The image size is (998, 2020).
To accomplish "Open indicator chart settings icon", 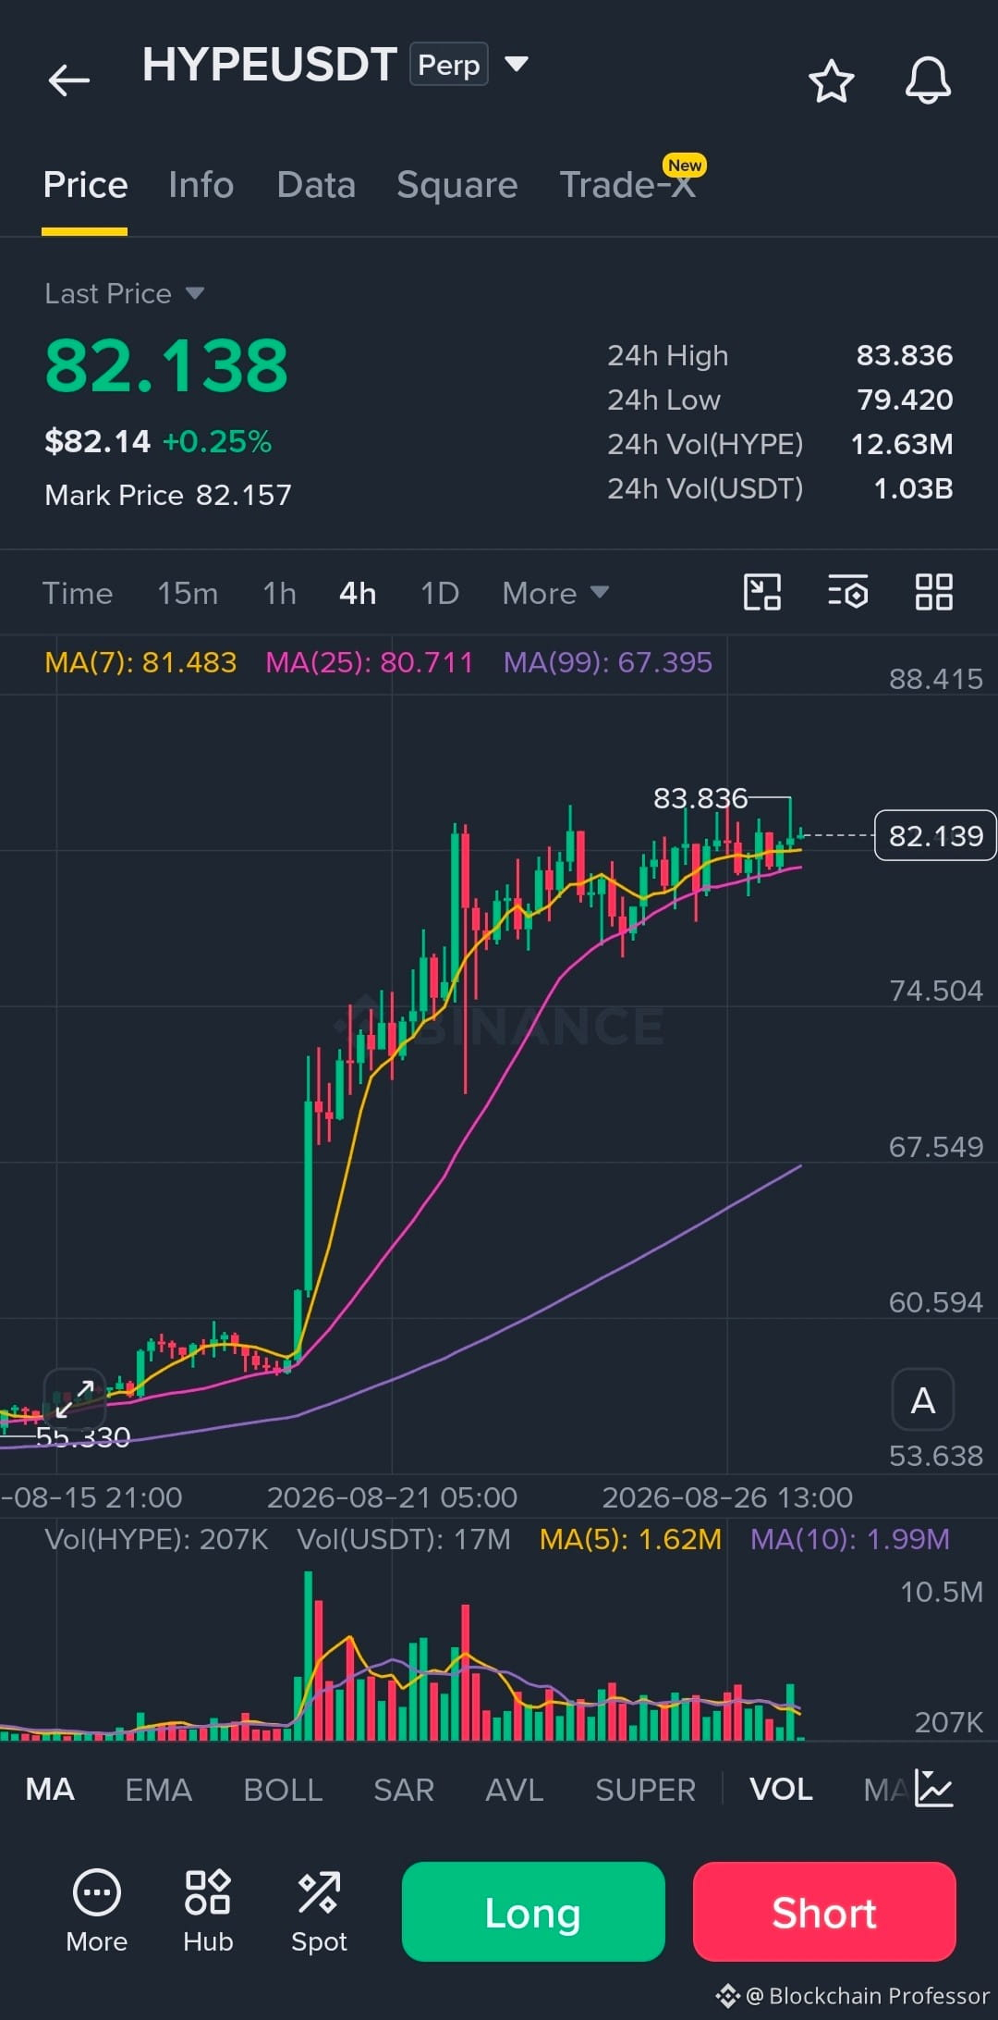I will coord(933,1788).
